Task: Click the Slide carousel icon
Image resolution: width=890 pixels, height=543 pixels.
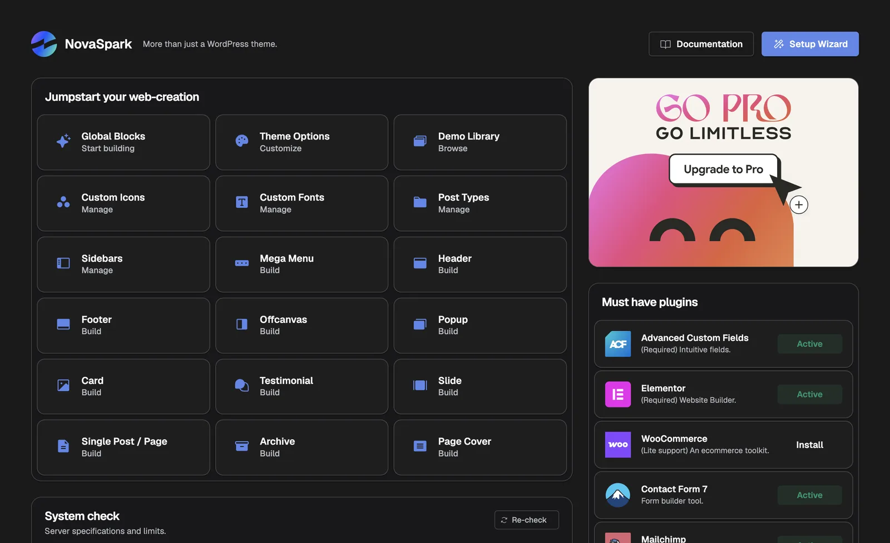Action: pos(420,386)
